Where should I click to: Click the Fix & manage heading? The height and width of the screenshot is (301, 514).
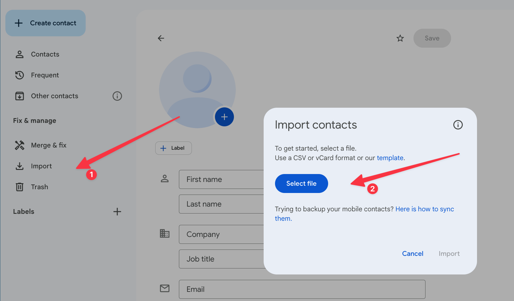pyautogui.click(x=35, y=121)
